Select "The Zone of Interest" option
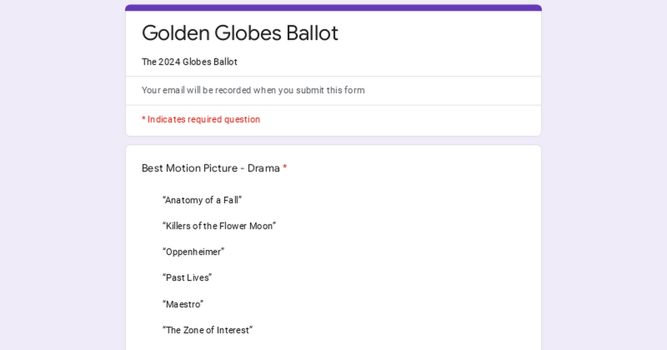This screenshot has height=350, width=667. tap(207, 330)
